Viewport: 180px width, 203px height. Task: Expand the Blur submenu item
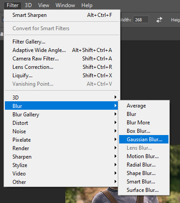coord(61,106)
